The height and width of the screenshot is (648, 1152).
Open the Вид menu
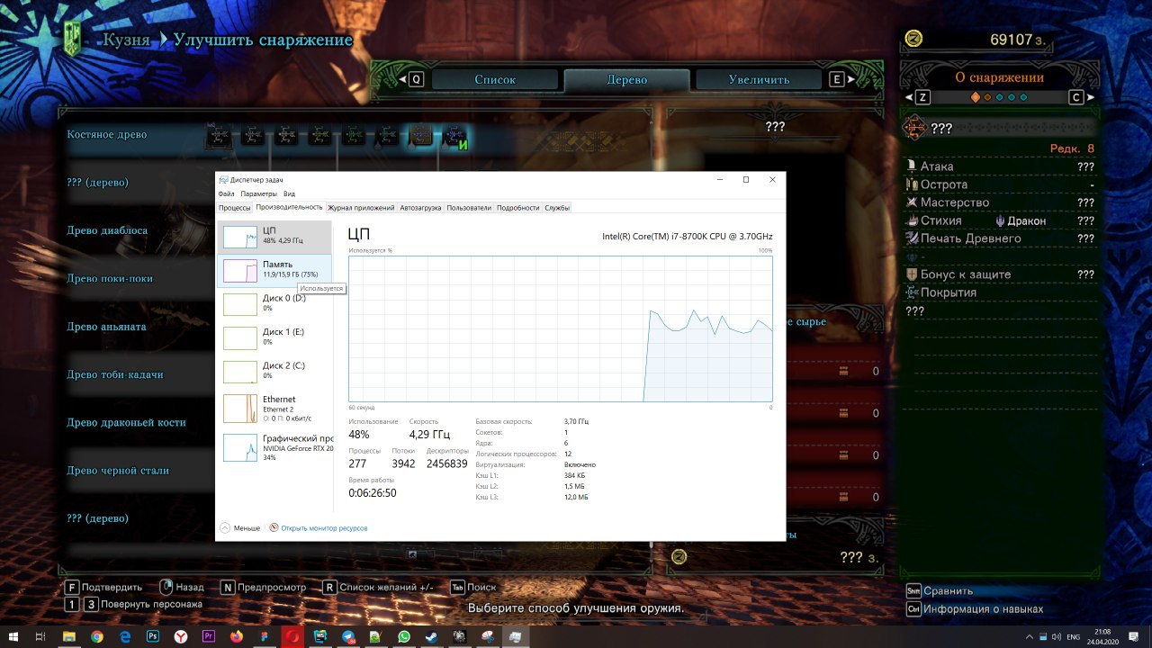point(289,193)
